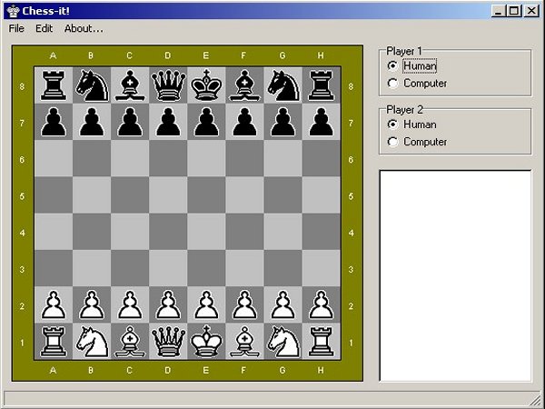
Task: Click the white knight on B1
Action: click(x=91, y=341)
